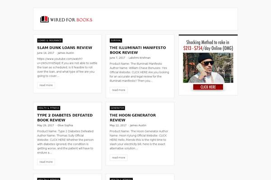
Task: Click the May 29, 2017 post date
Action: tap(46, 125)
